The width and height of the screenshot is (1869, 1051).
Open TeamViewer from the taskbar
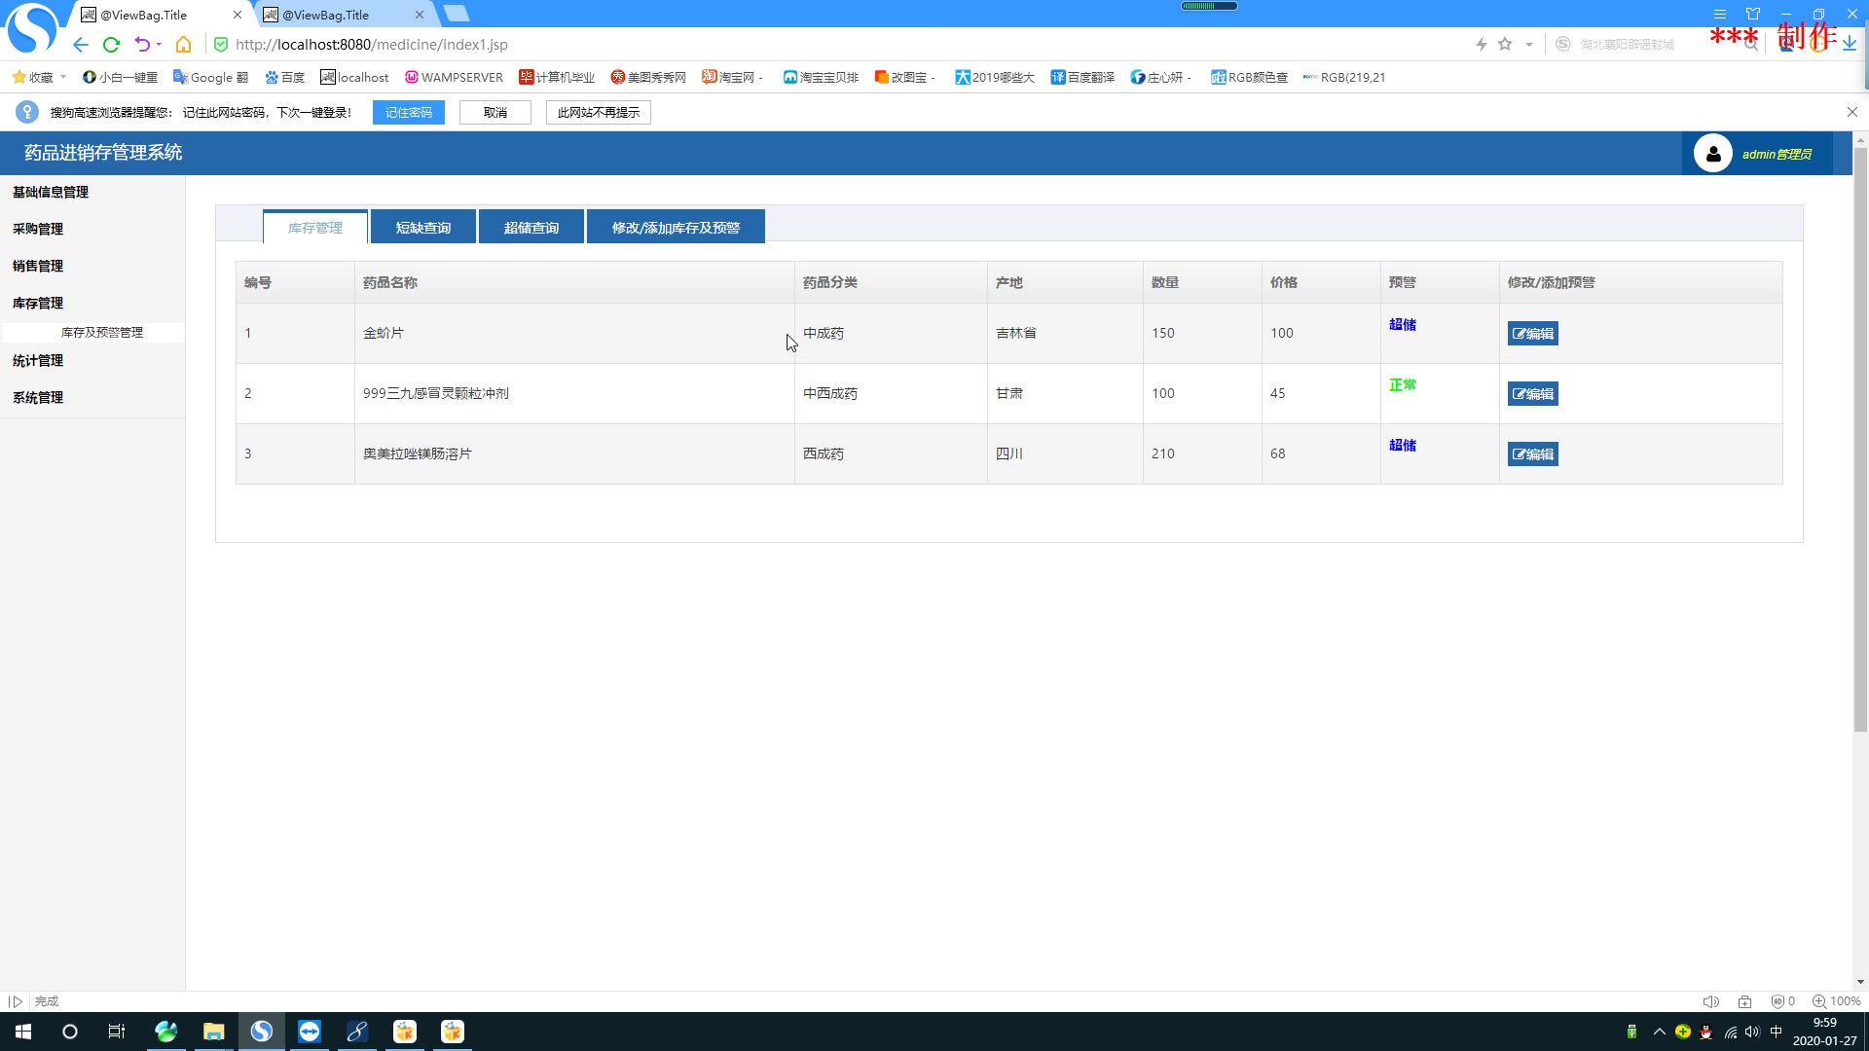(x=310, y=1032)
